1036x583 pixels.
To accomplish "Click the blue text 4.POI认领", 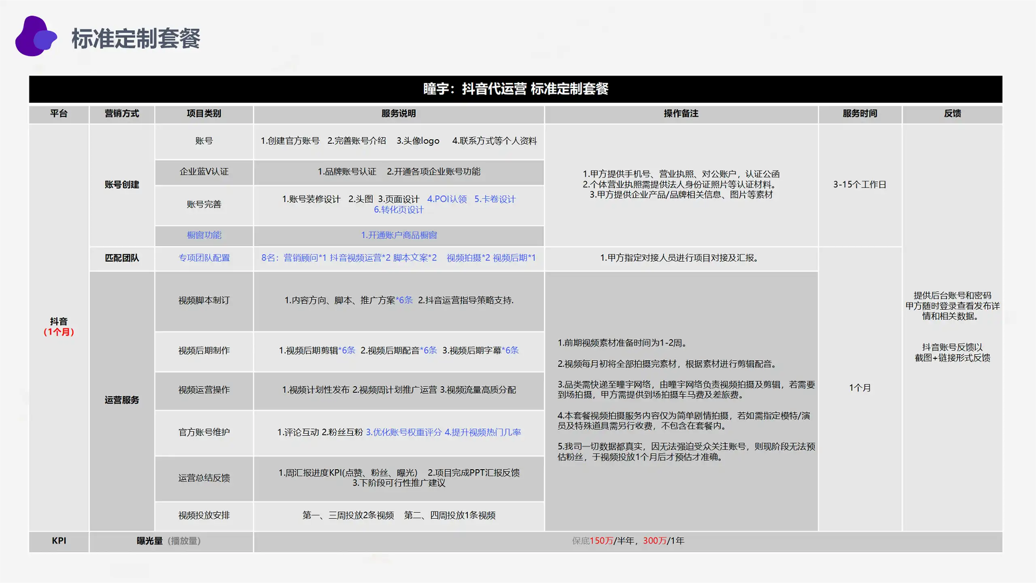I will [447, 200].
